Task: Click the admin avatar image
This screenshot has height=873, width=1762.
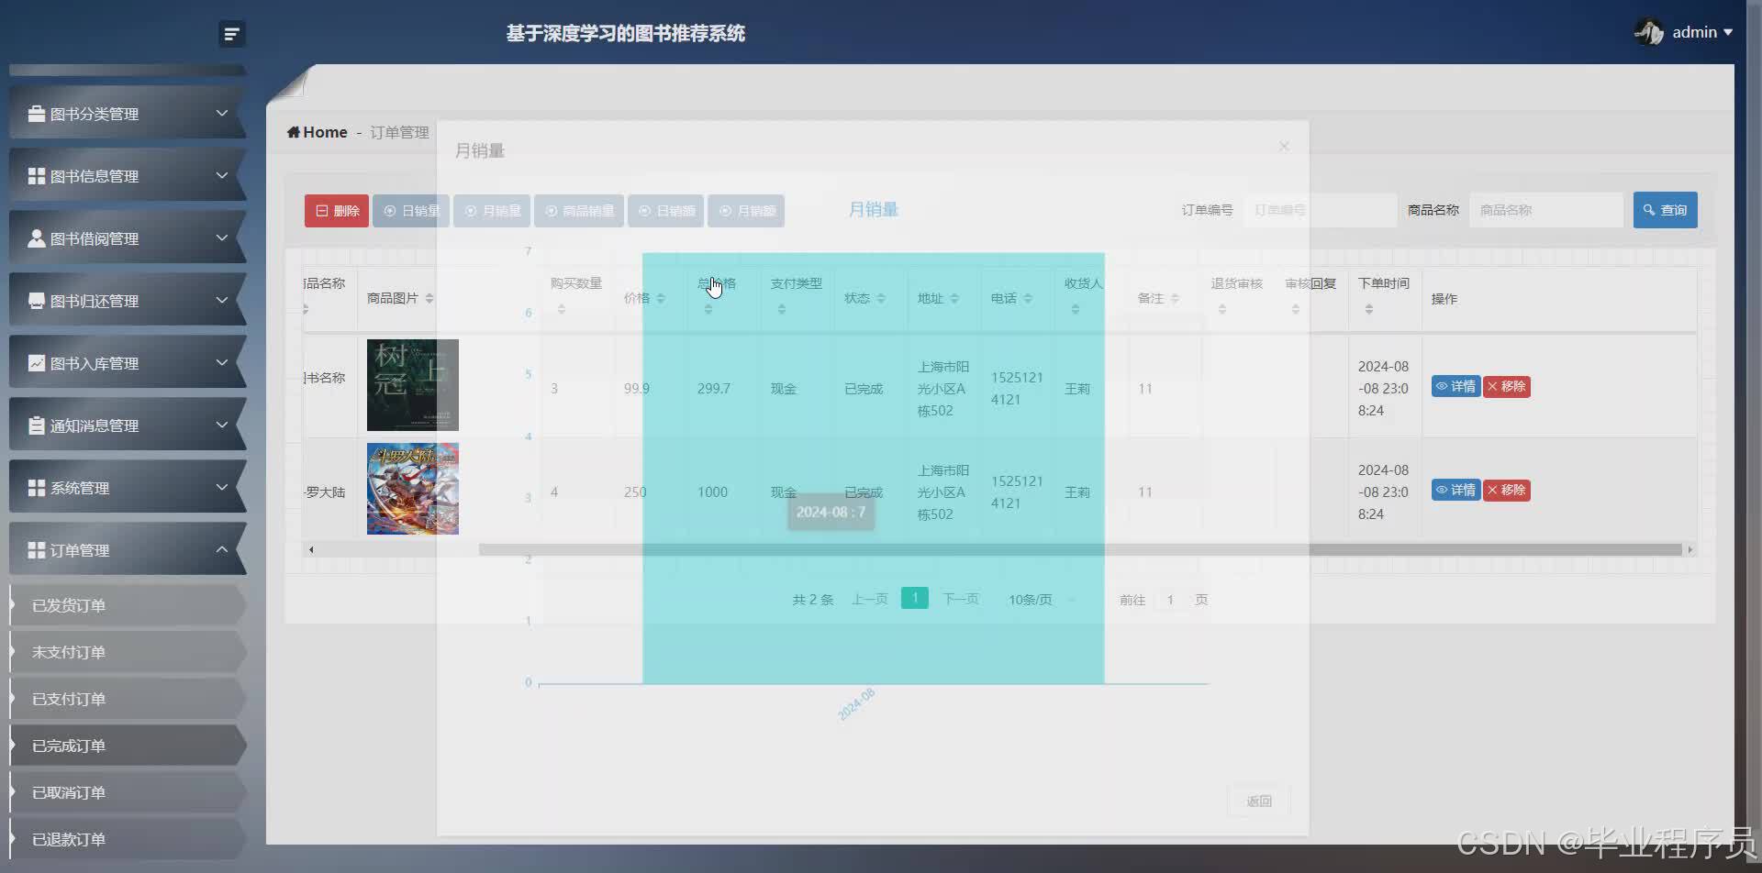Action: (x=1649, y=32)
